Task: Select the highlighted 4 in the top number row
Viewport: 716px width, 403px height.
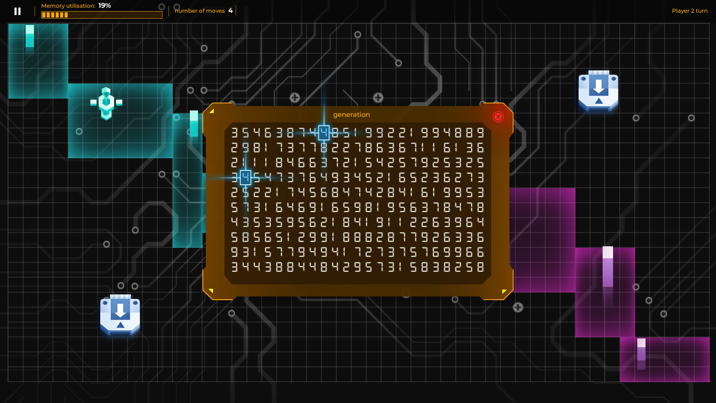Action: click(323, 132)
